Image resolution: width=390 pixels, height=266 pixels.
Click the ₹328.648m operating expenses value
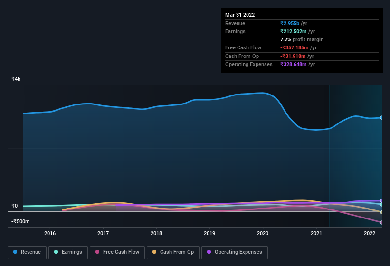pos(294,65)
